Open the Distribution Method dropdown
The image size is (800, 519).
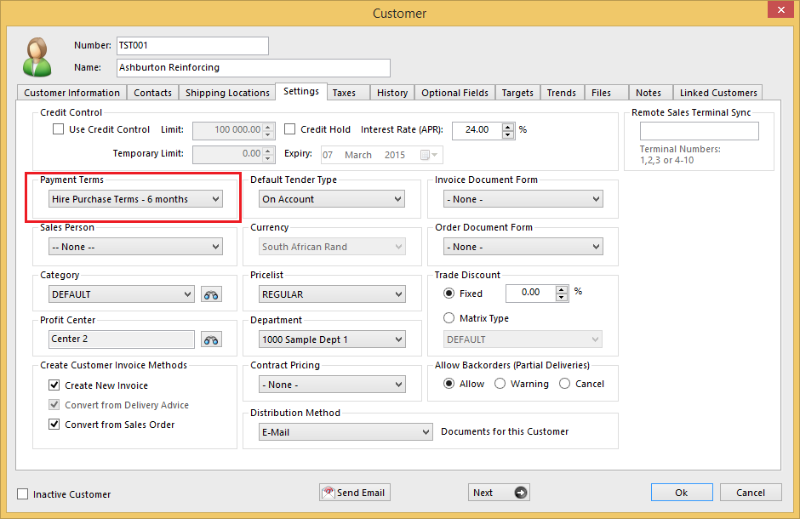click(x=346, y=432)
